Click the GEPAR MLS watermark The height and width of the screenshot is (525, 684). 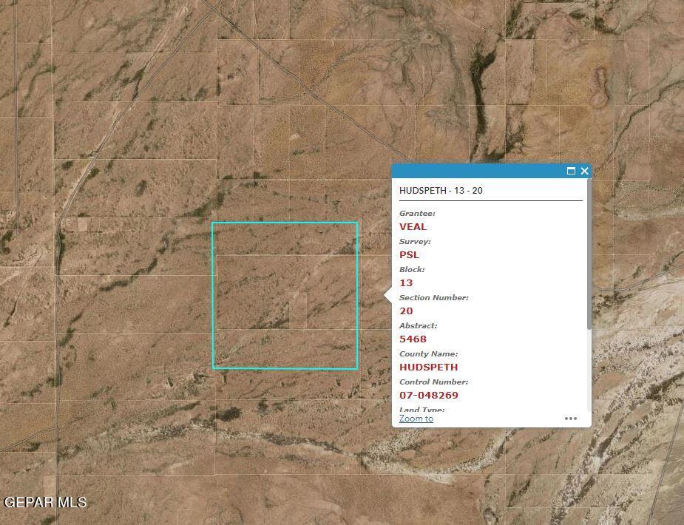pos(46,502)
